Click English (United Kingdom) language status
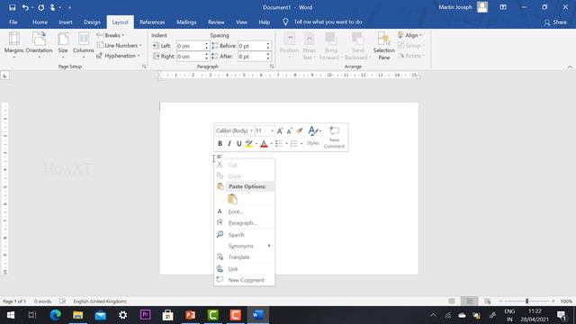 [100, 301]
